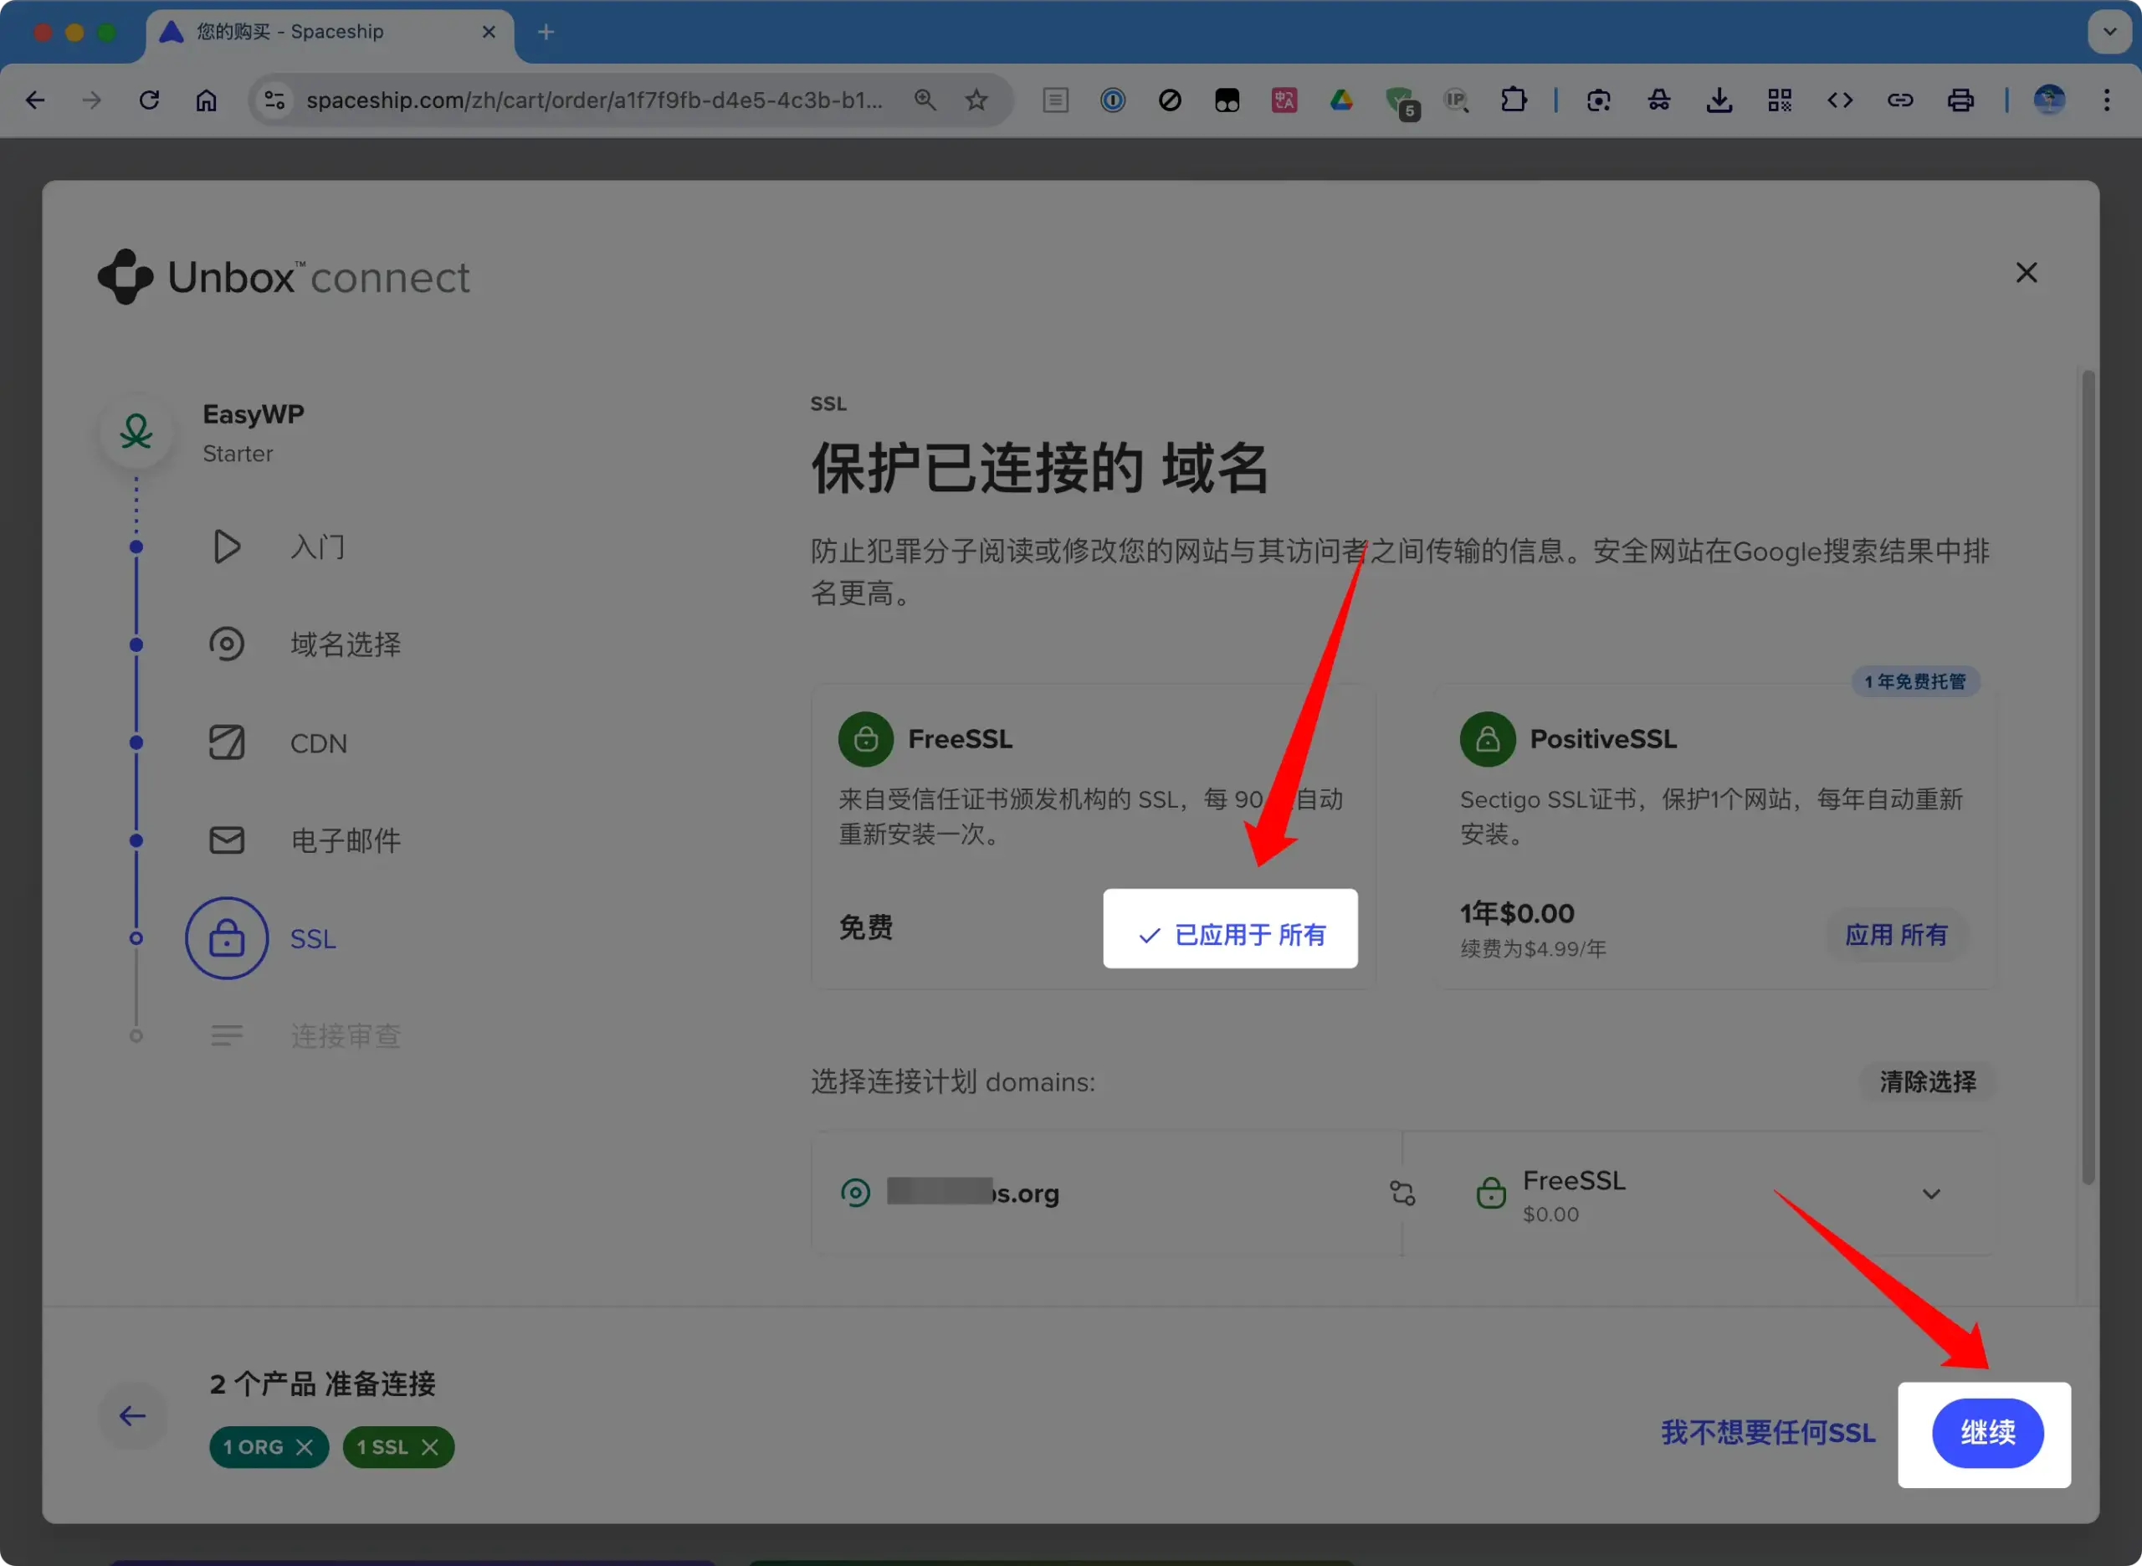Click the zoom magnifier icon in address bar

point(925,100)
